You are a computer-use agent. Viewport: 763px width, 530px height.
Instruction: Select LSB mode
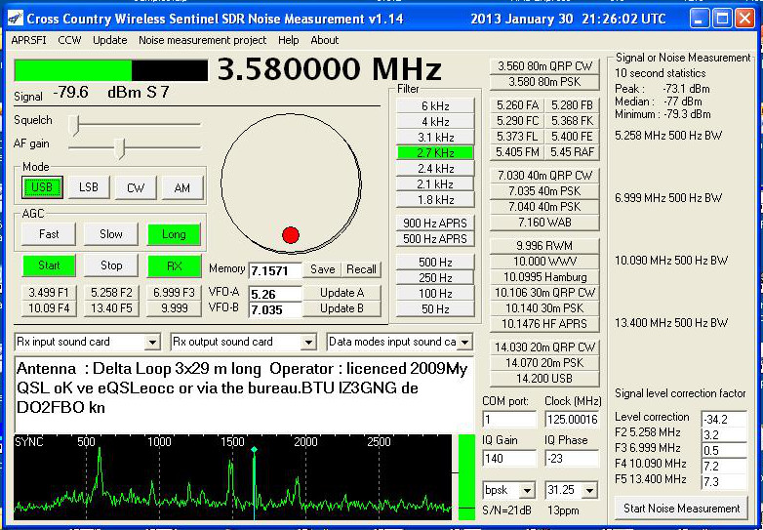pos(89,187)
